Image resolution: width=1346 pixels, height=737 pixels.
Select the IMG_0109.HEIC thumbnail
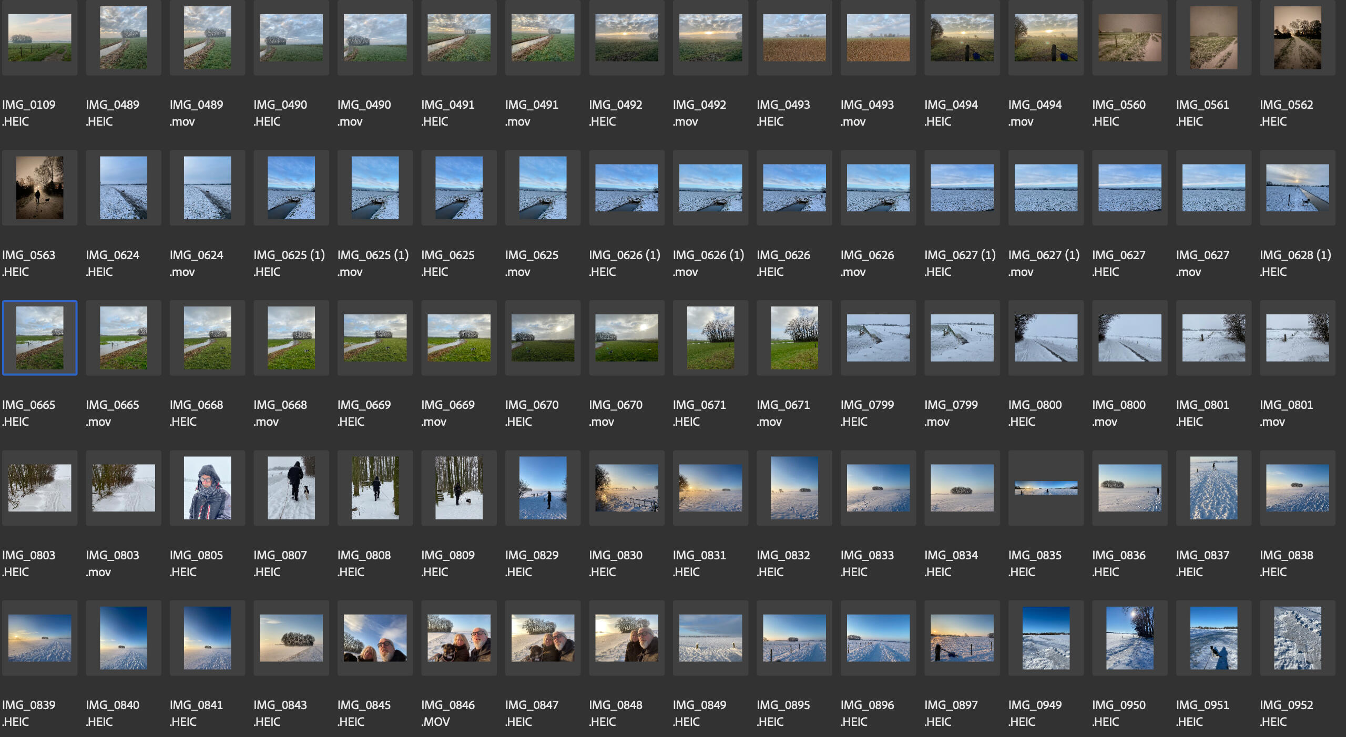tap(39, 38)
